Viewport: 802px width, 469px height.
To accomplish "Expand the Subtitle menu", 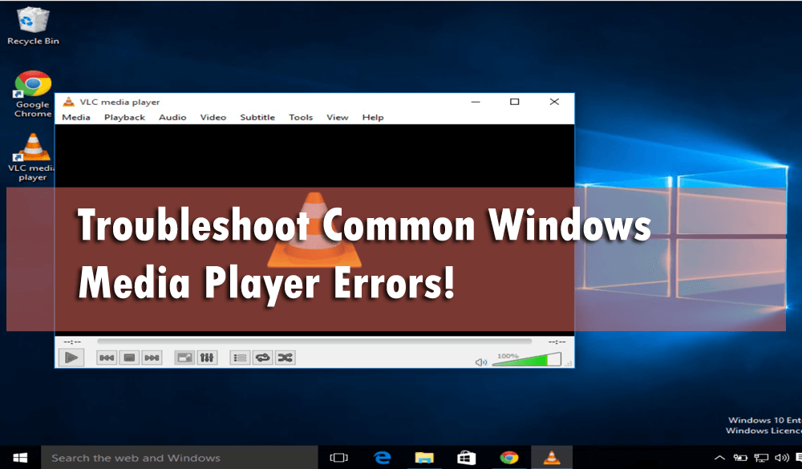I will [x=257, y=117].
